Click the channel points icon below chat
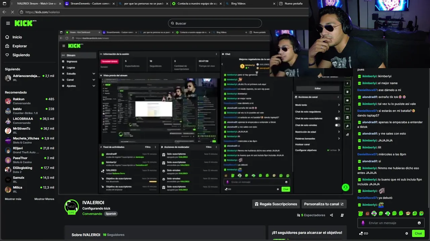The width and height of the screenshot is (430, 241). (361, 233)
